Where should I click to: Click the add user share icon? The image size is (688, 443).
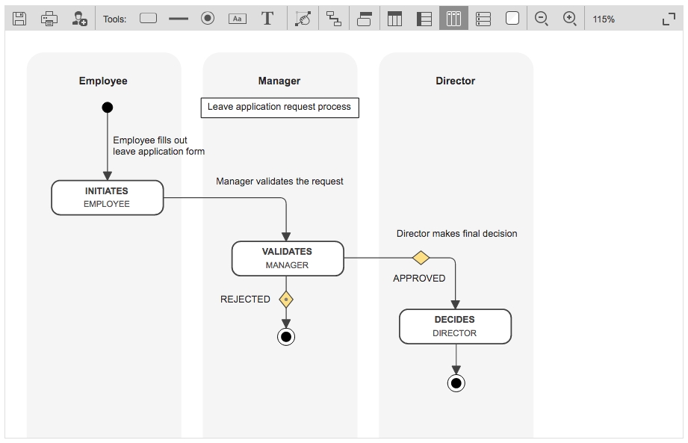[79, 19]
